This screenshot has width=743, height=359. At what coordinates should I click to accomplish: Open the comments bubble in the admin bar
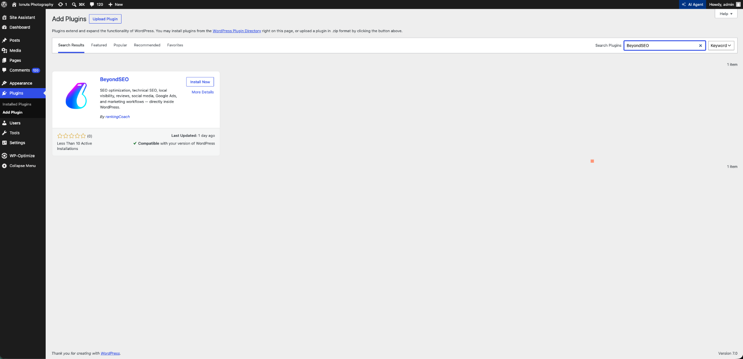[x=92, y=4]
